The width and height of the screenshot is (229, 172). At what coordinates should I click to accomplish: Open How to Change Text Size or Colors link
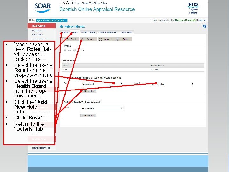(91, 3)
